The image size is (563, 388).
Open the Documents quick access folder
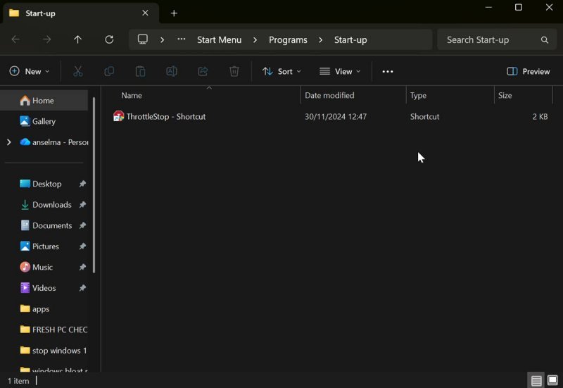point(52,225)
